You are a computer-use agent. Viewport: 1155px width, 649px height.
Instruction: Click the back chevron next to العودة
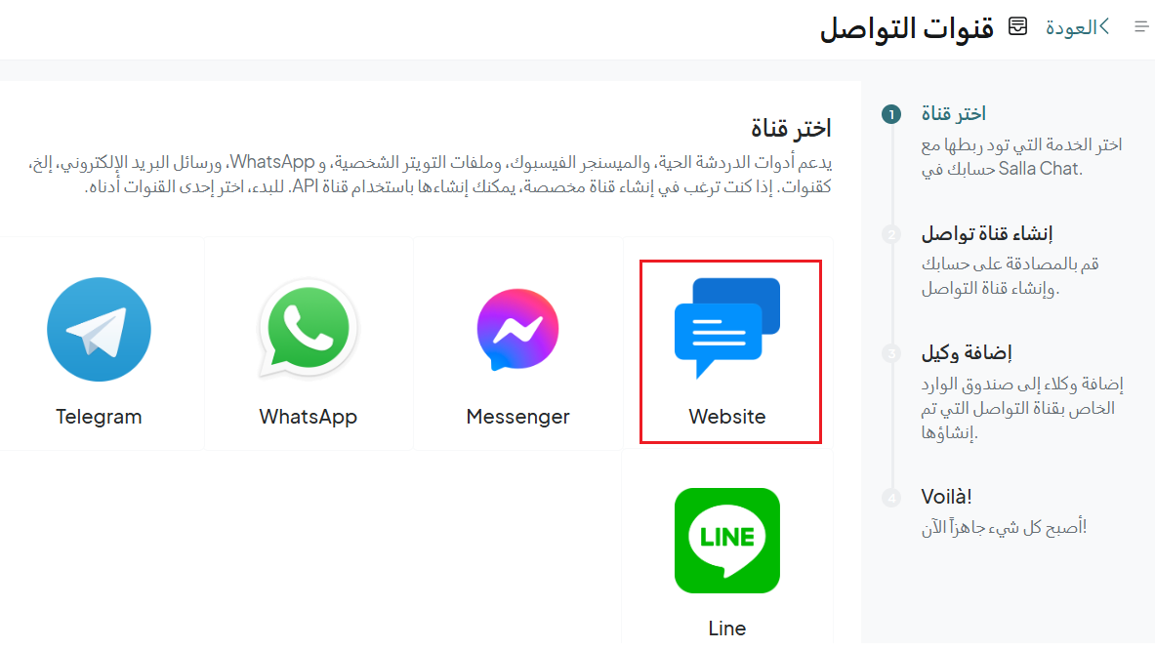click(1103, 27)
